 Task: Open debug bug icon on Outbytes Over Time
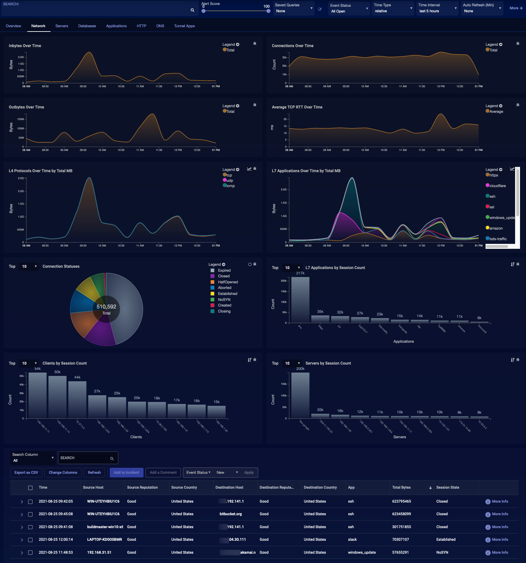pos(255,105)
